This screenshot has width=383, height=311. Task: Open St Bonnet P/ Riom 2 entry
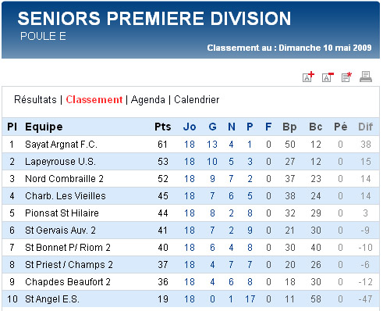[x=68, y=248]
